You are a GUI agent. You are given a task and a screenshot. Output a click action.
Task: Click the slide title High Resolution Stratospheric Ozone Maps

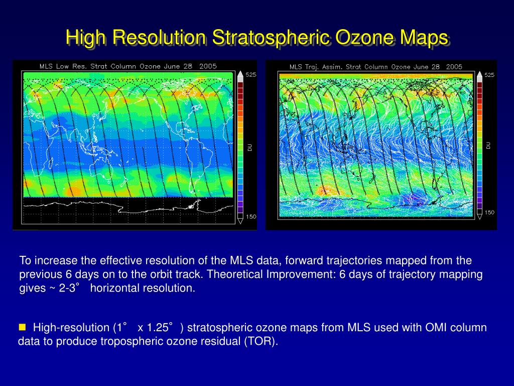pos(257,37)
